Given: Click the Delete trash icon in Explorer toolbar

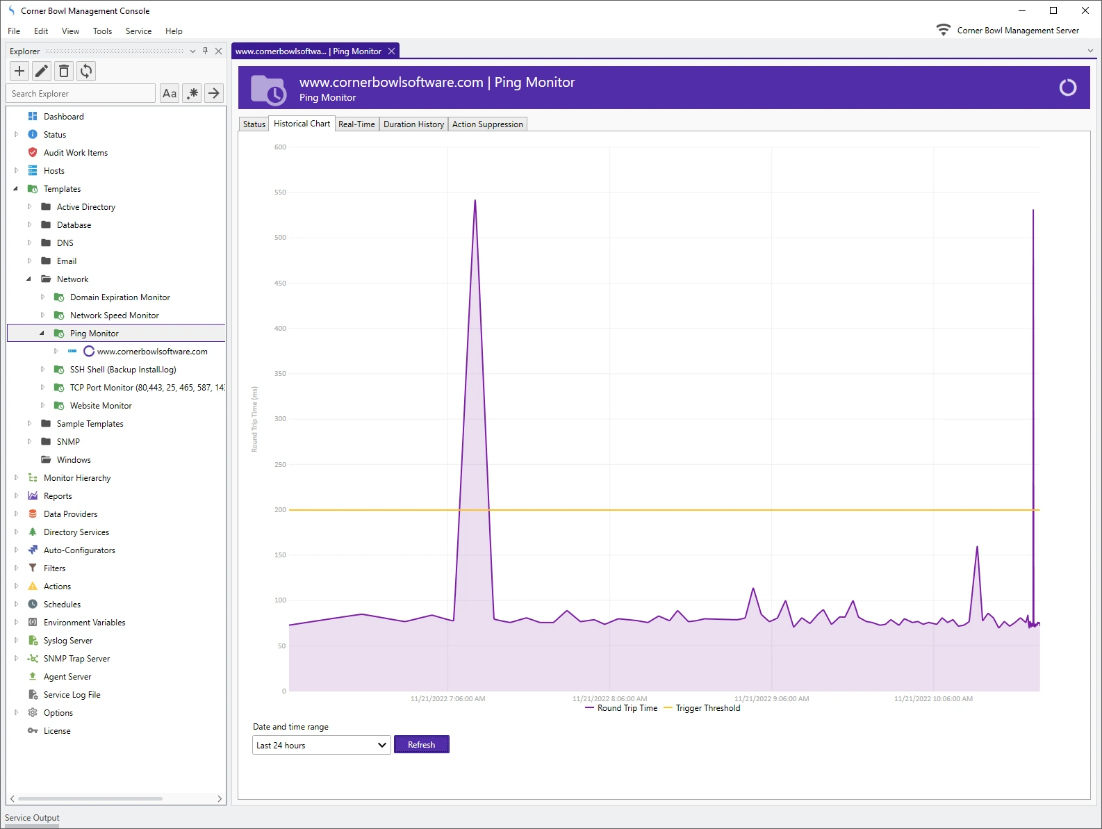Looking at the screenshot, I should click(64, 71).
